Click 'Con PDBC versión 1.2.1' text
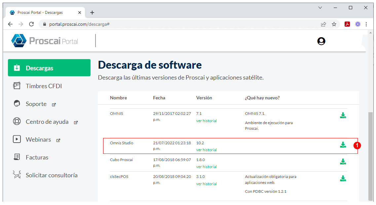The width and height of the screenshot is (376, 205). (265, 191)
